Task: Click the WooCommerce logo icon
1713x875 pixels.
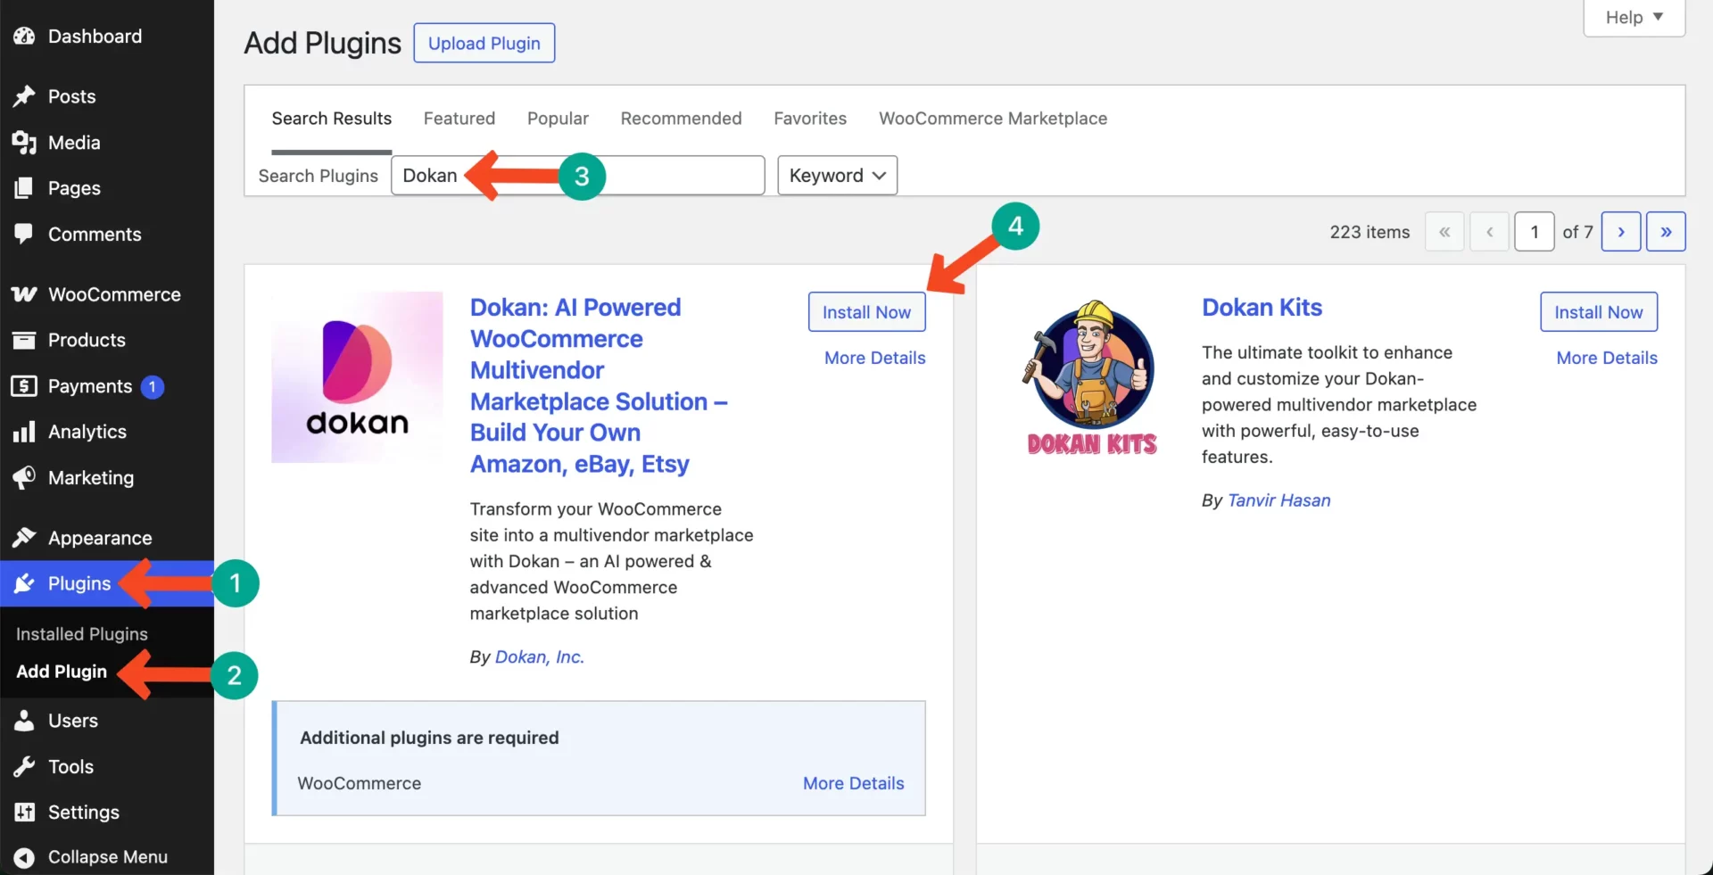Action: click(24, 294)
